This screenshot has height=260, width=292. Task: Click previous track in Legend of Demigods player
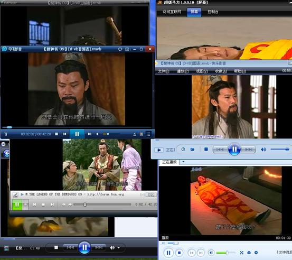34,205
